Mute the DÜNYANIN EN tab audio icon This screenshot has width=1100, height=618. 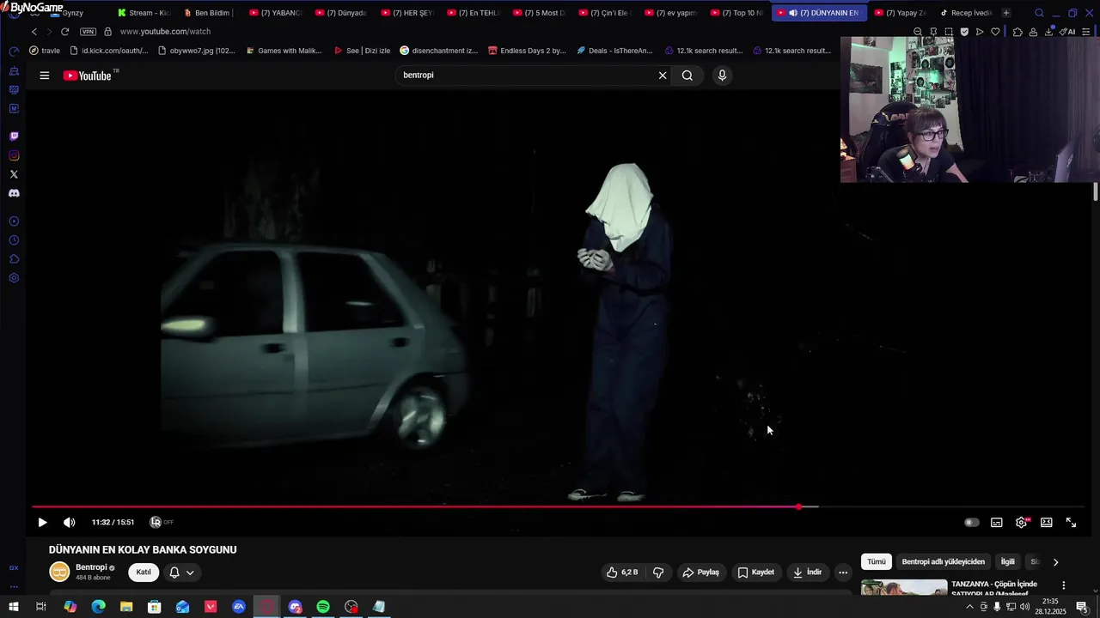coord(792,13)
